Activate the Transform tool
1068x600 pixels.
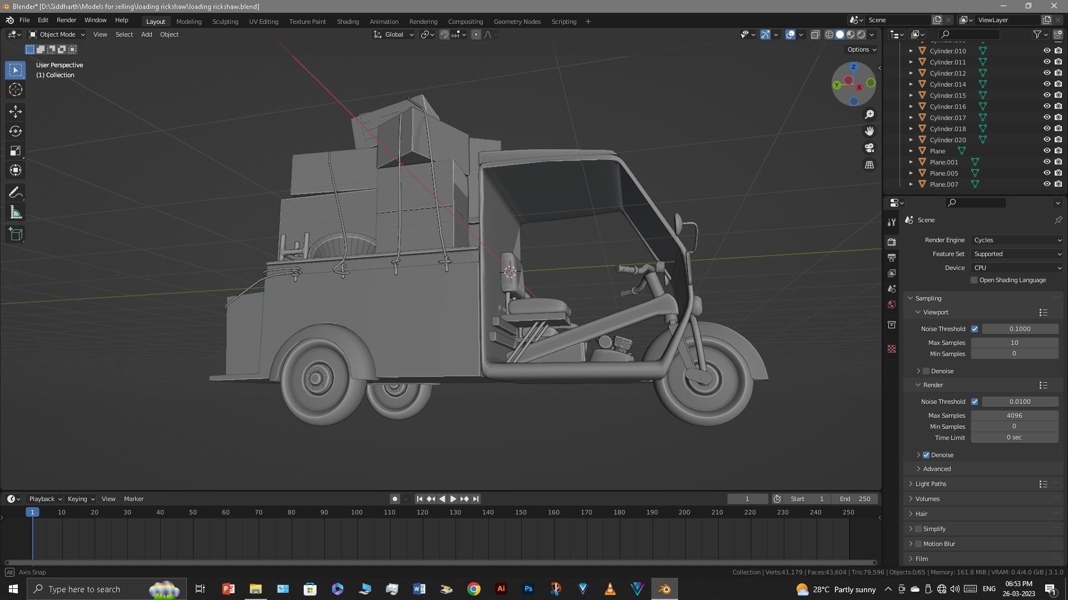(16, 171)
